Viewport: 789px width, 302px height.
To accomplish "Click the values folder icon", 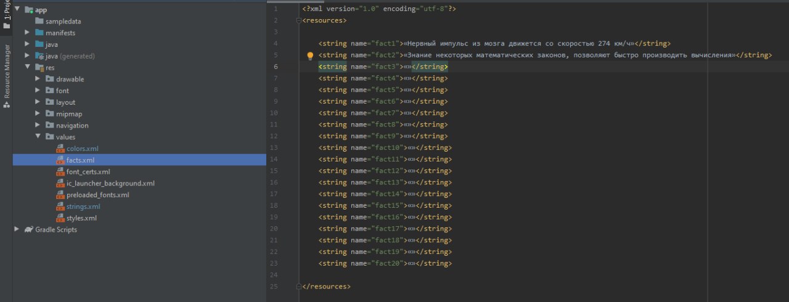I will (50, 137).
